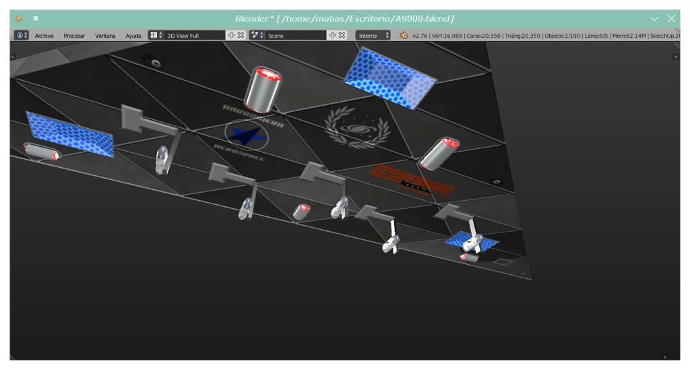Select the blue star Andromeda Aerospace emblem

[x=247, y=136]
